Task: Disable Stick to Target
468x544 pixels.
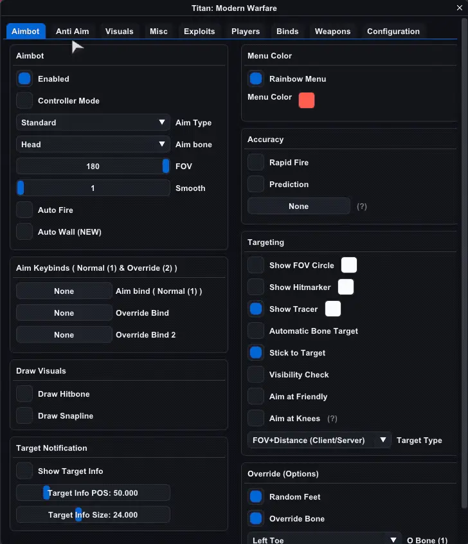Action: pos(256,353)
